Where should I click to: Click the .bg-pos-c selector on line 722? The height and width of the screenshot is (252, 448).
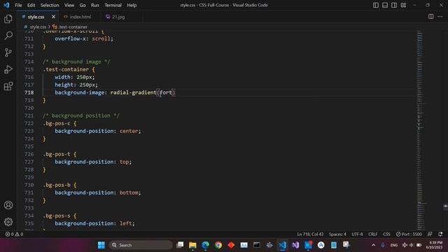pos(56,123)
